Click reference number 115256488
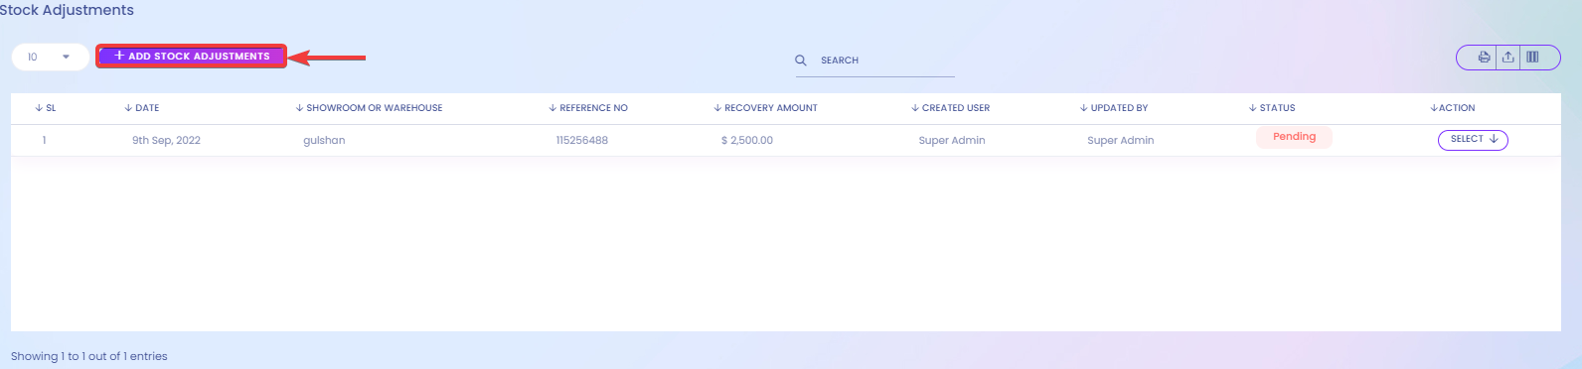 pyautogui.click(x=582, y=141)
